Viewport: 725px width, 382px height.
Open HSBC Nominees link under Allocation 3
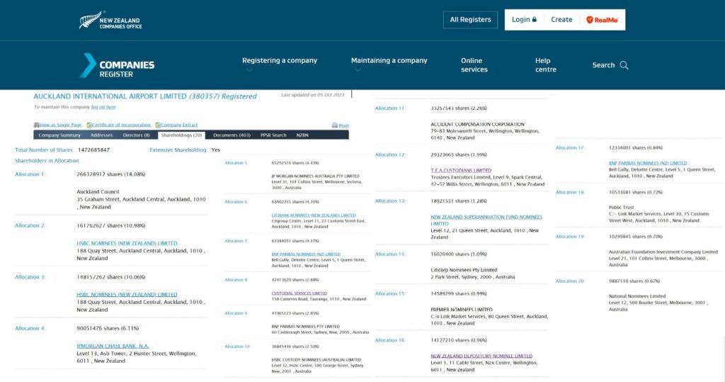coord(127,295)
